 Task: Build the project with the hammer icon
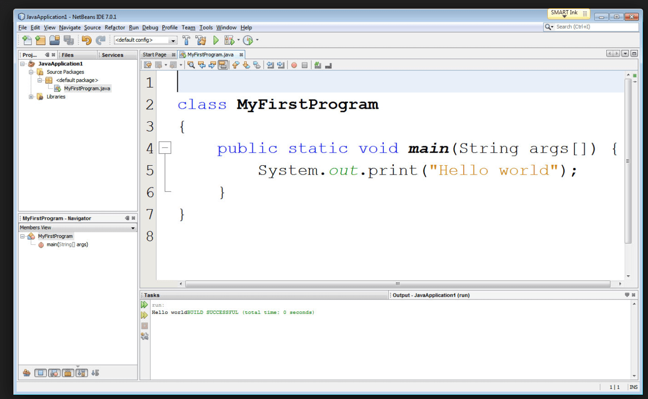(x=186, y=40)
